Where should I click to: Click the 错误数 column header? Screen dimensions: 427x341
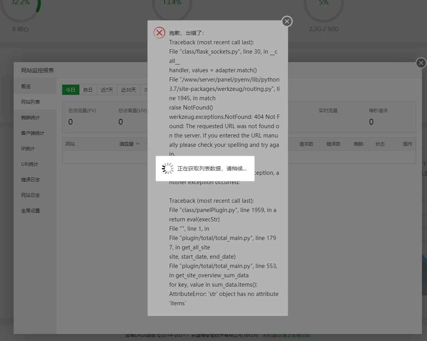pyautogui.click(x=333, y=144)
